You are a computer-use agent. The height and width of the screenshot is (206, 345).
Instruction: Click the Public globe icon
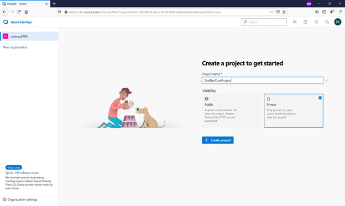[206, 99]
